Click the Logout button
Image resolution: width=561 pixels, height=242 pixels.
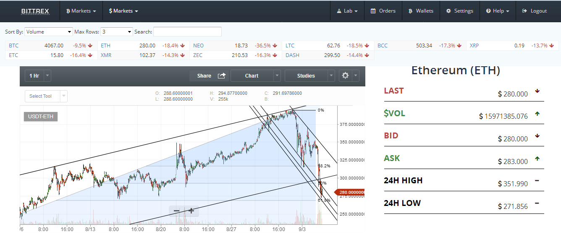[534, 11]
